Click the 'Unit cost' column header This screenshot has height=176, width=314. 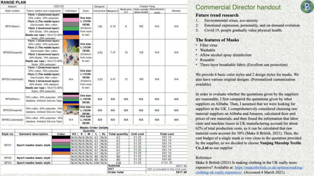[137, 134]
